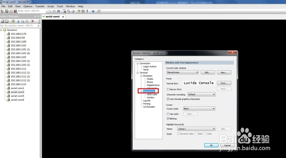Select the 192.168.0.170 session
The height and width of the screenshot is (158, 286).
(18, 34)
